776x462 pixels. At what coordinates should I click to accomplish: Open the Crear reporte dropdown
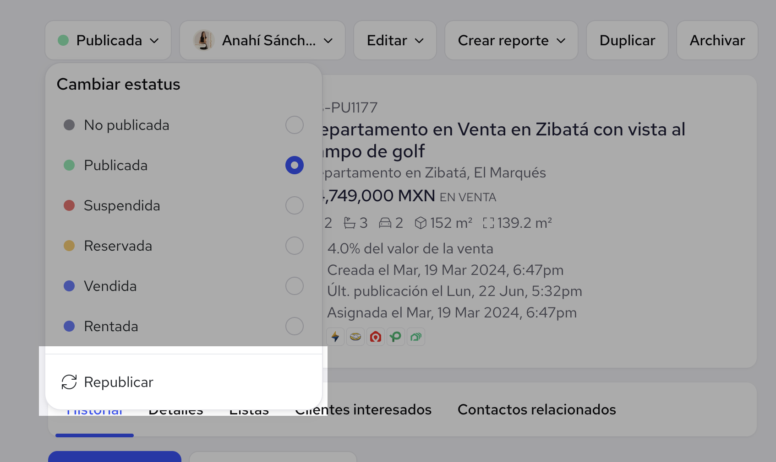511,40
